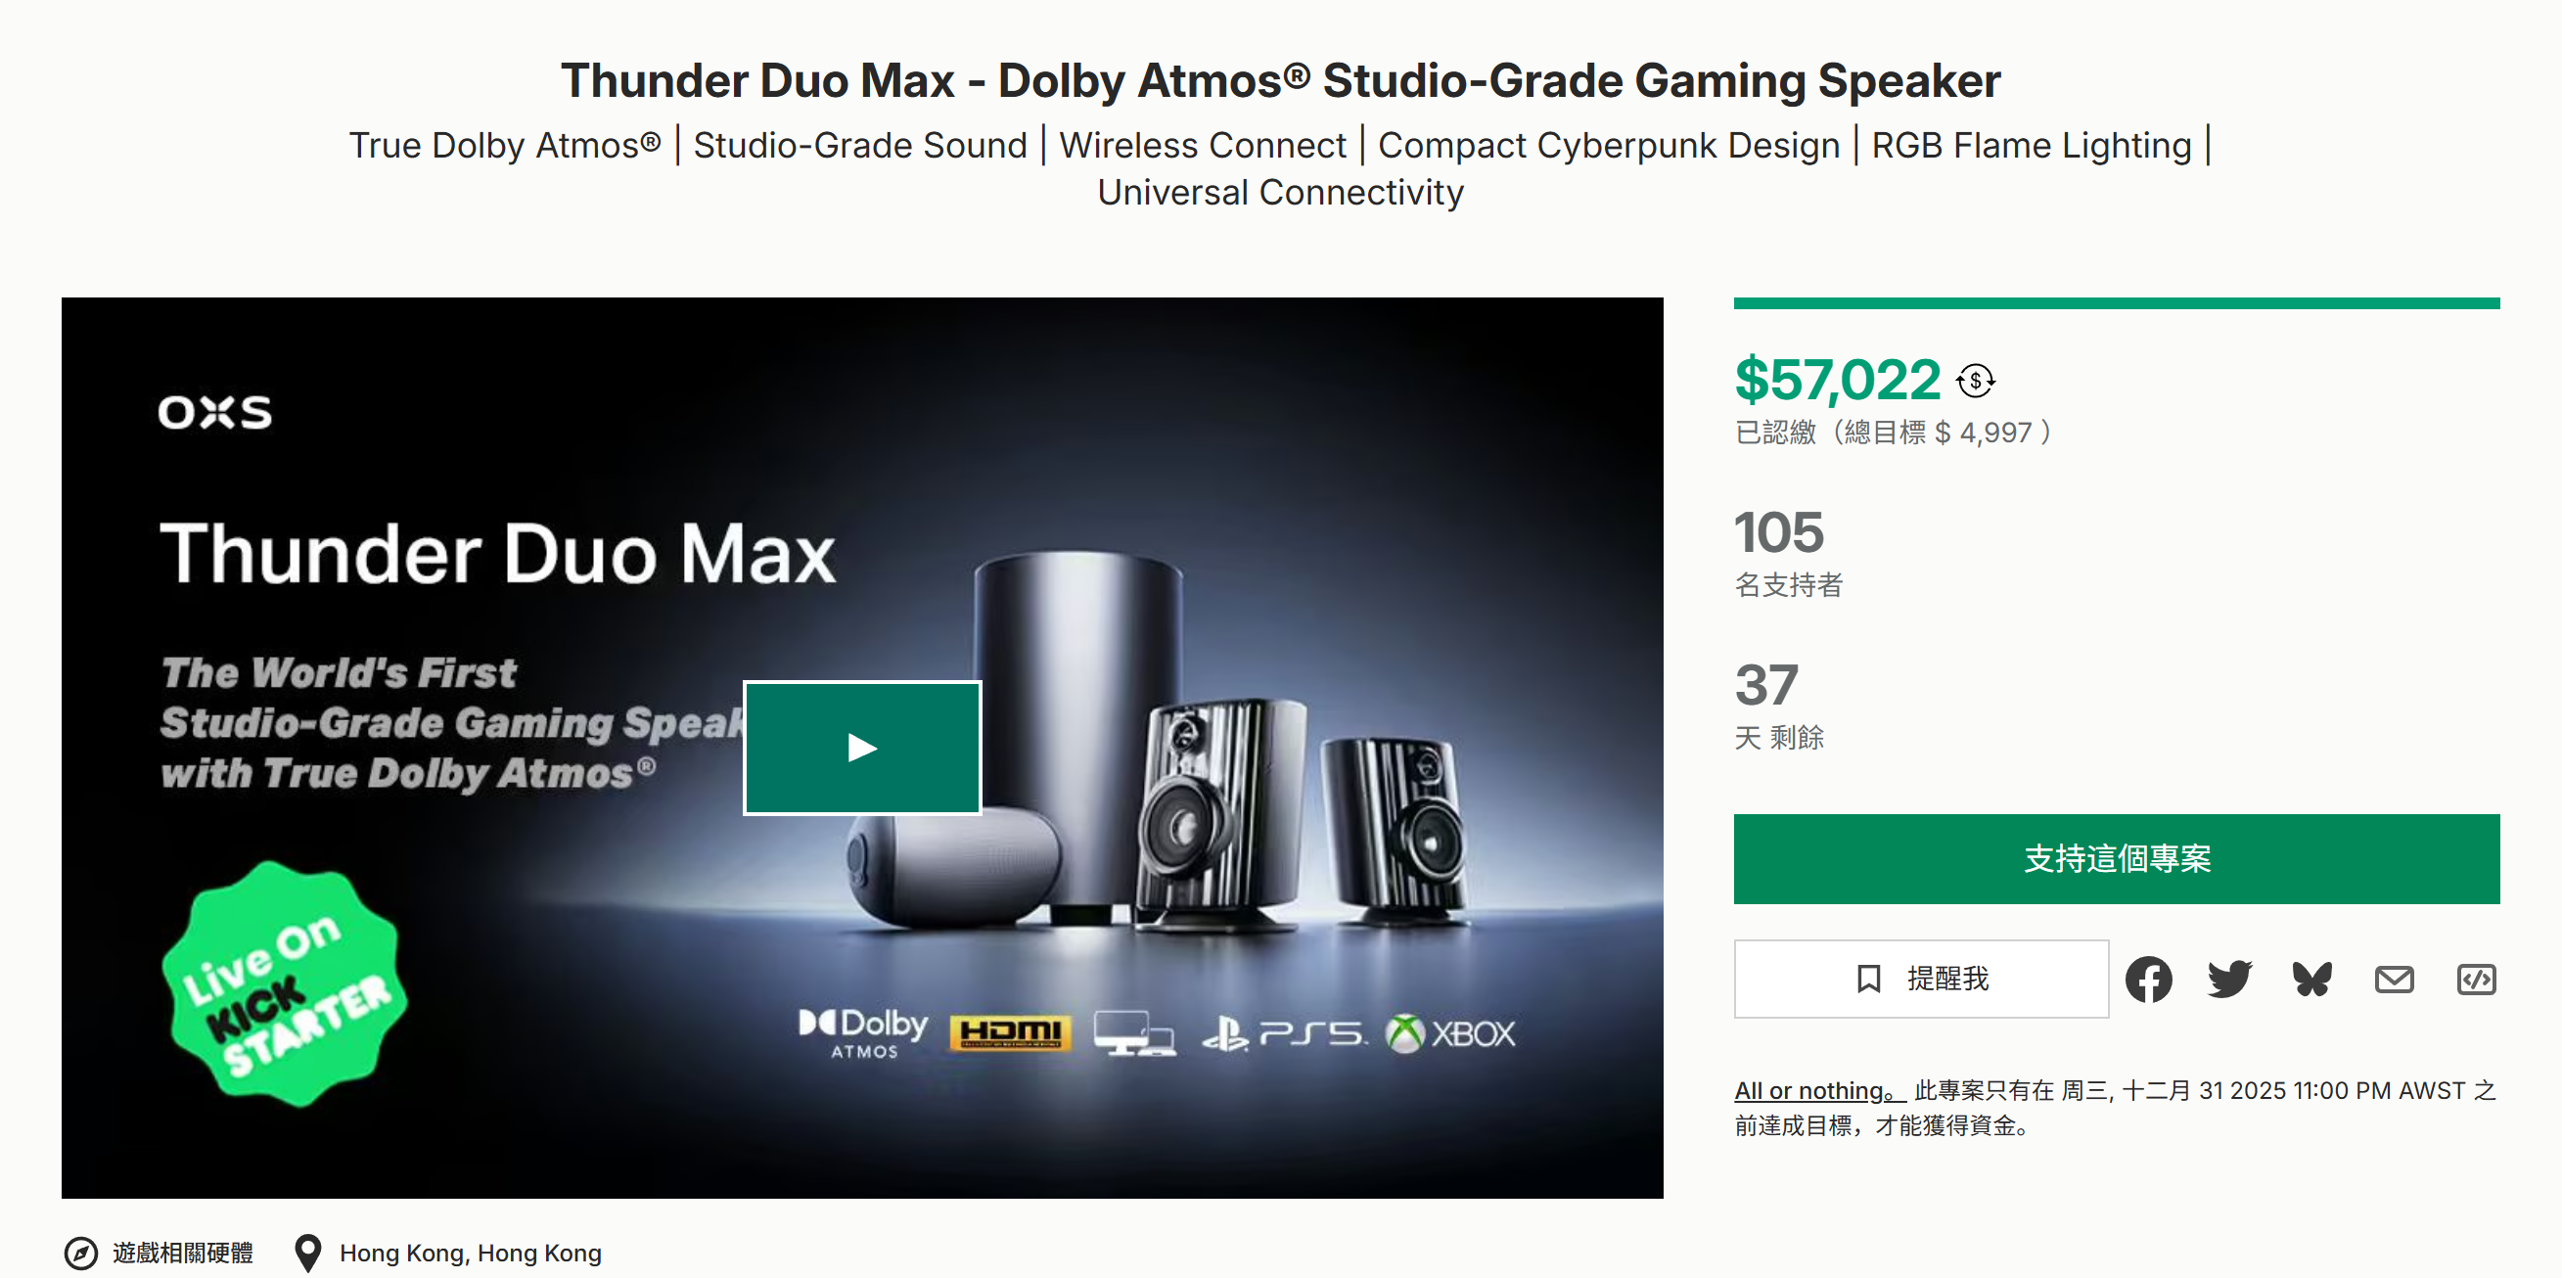The height and width of the screenshot is (1278, 2562).
Task: Play the Thunder Duo Max promo video
Action: [861, 747]
